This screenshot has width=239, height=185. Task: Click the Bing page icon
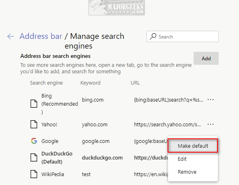tap(34, 104)
